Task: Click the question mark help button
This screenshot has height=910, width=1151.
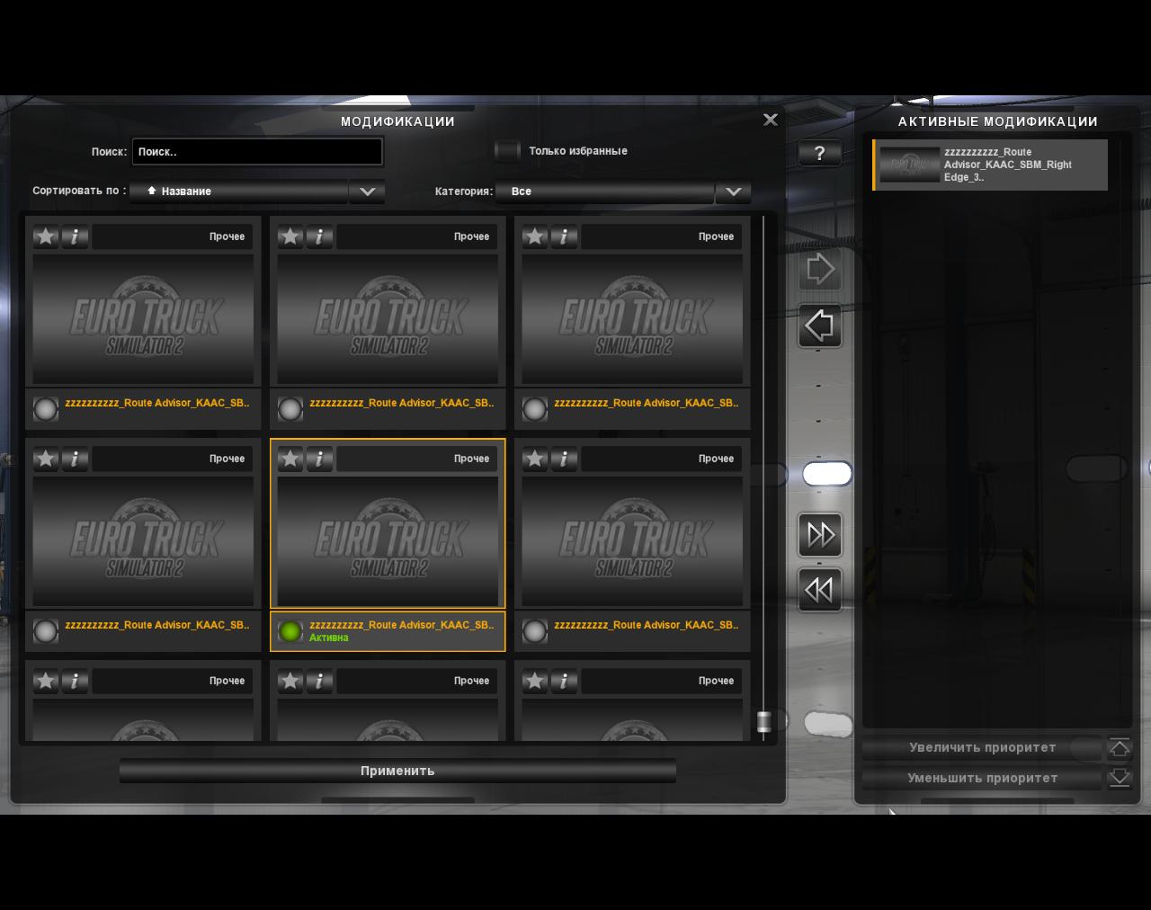Action: [x=819, y=154]
